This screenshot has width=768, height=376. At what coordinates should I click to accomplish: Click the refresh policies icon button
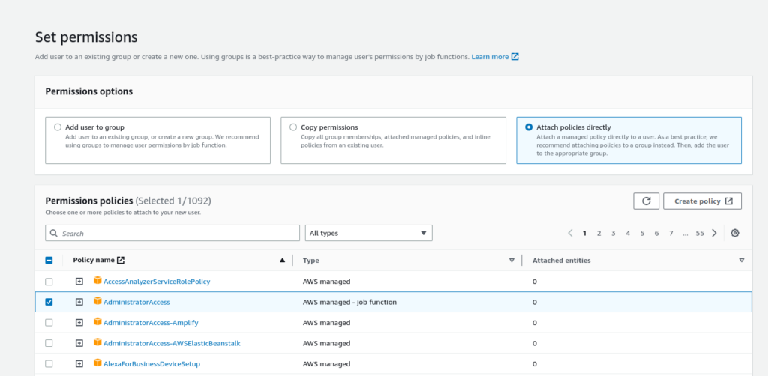(646, 201)
